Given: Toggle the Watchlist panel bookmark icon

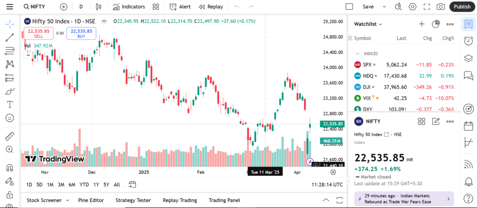Looking at the screenshot, I should pos(468,25).
